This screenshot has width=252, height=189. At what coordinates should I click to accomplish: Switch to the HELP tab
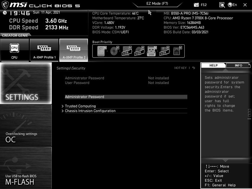(x=213, y=66)
